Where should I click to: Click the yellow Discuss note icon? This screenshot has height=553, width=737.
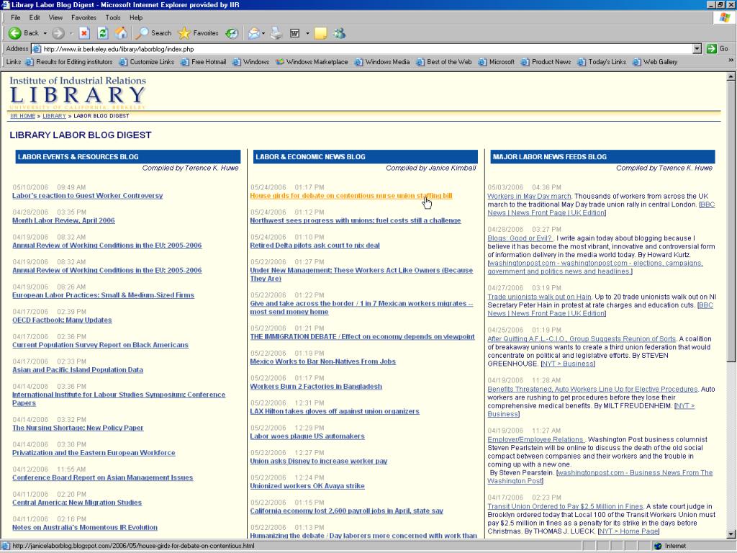point(320,33)
